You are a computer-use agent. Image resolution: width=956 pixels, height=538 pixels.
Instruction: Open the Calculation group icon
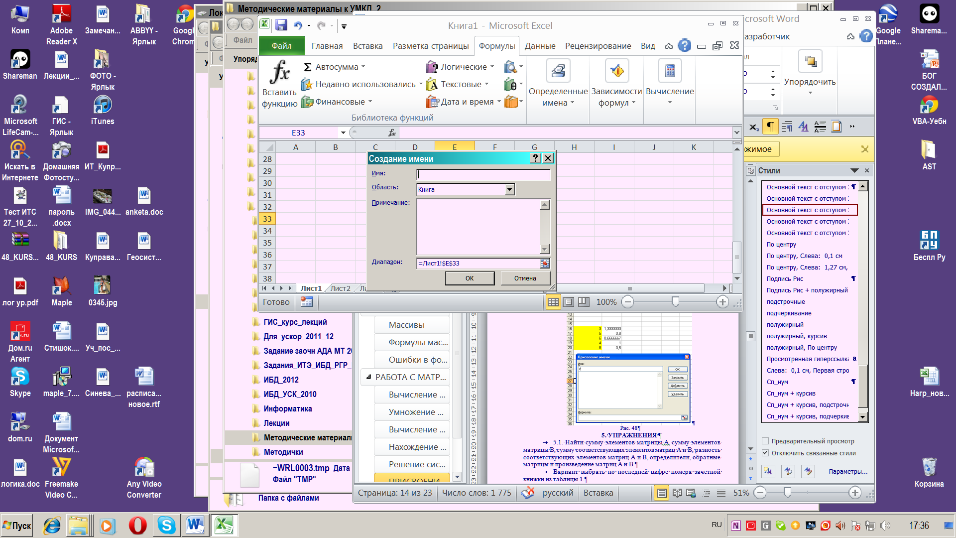tap(670, 71)
